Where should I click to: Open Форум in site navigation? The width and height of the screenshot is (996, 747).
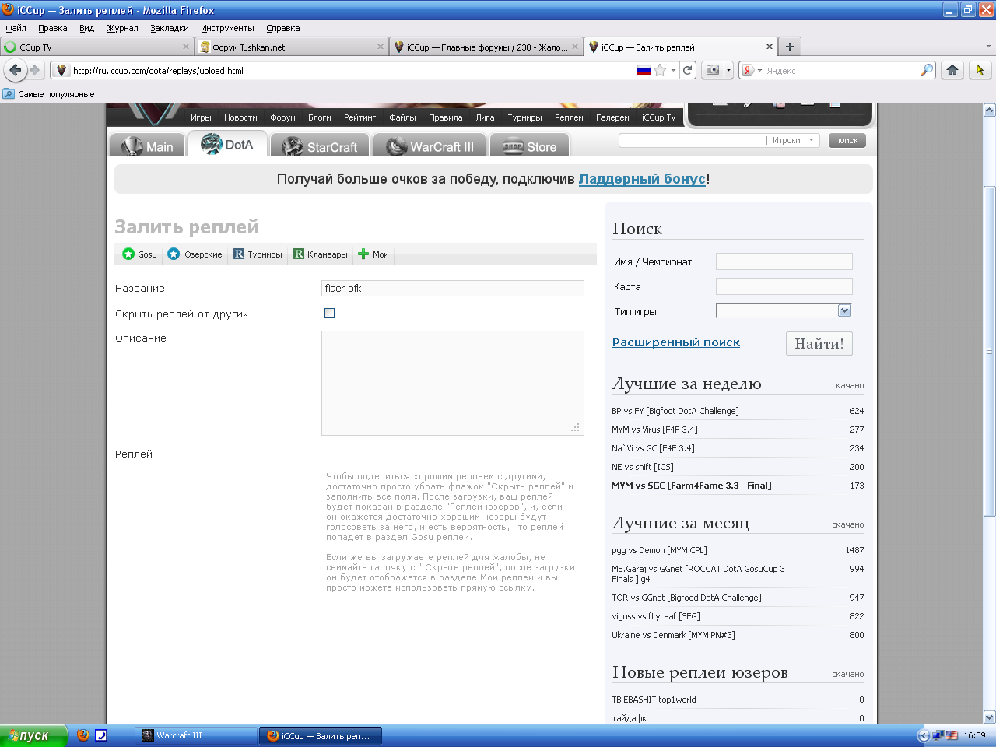[x=282, y=117]
